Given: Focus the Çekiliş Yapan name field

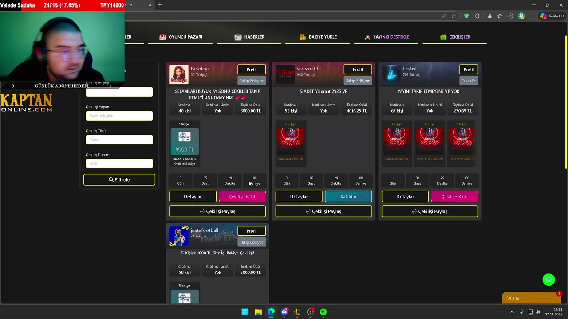Looking at the screenshot, I should [119, 116].
